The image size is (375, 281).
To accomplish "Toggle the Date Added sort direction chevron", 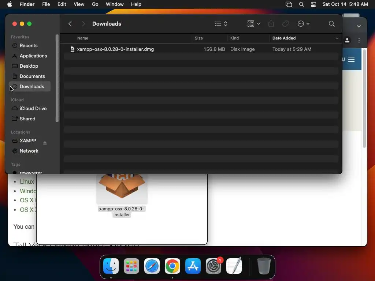I will click(x=337, y=38).
